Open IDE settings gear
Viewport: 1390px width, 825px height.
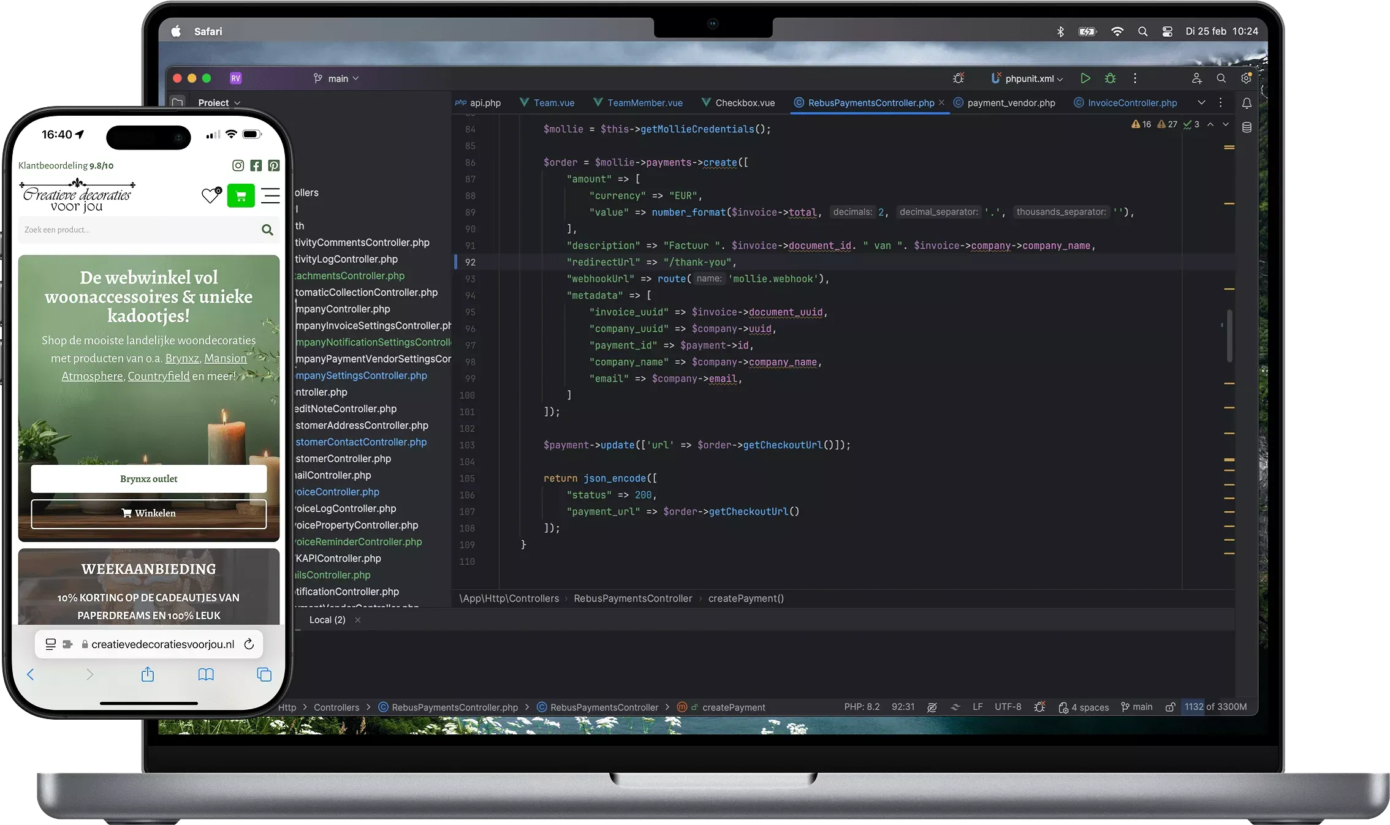(1246, 78)
